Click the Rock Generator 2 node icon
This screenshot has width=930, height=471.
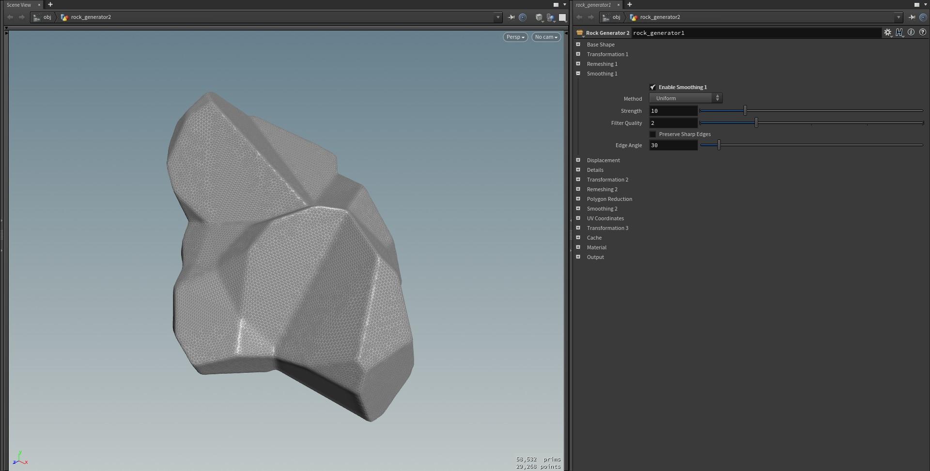[x=580, y=33]
